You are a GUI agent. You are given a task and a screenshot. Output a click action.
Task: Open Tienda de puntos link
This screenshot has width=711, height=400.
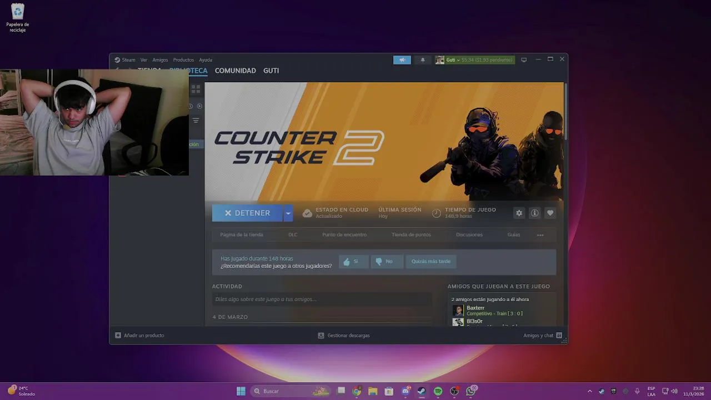(x=411, y=234)
